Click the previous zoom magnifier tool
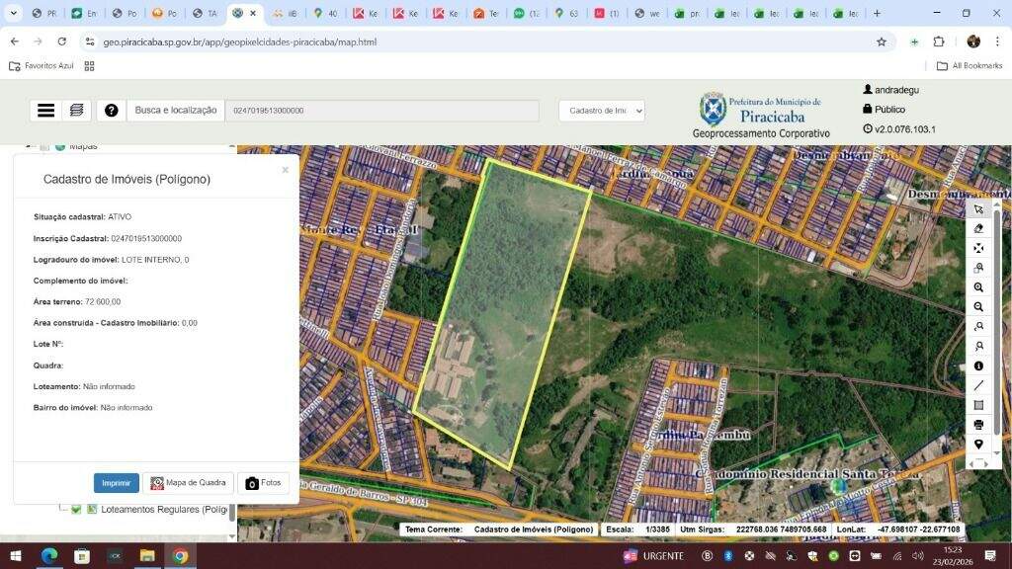This screenshot has width=1012, height=569. click(978, 326)
